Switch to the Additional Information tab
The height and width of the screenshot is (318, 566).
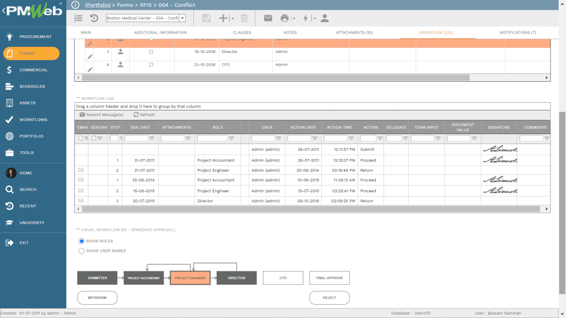161,33
